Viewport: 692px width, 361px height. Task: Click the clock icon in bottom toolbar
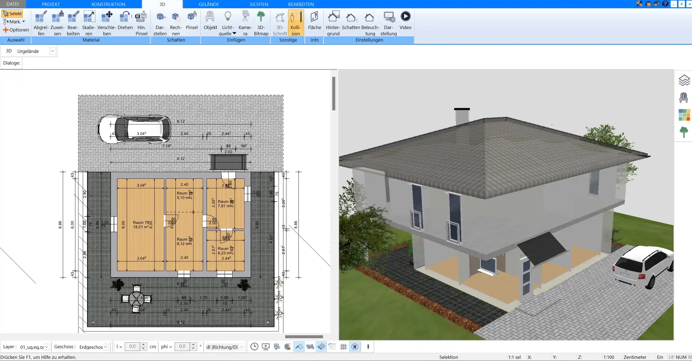[x=254, y=347]
